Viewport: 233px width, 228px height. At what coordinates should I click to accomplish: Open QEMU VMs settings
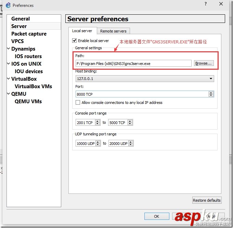(28, 102)
